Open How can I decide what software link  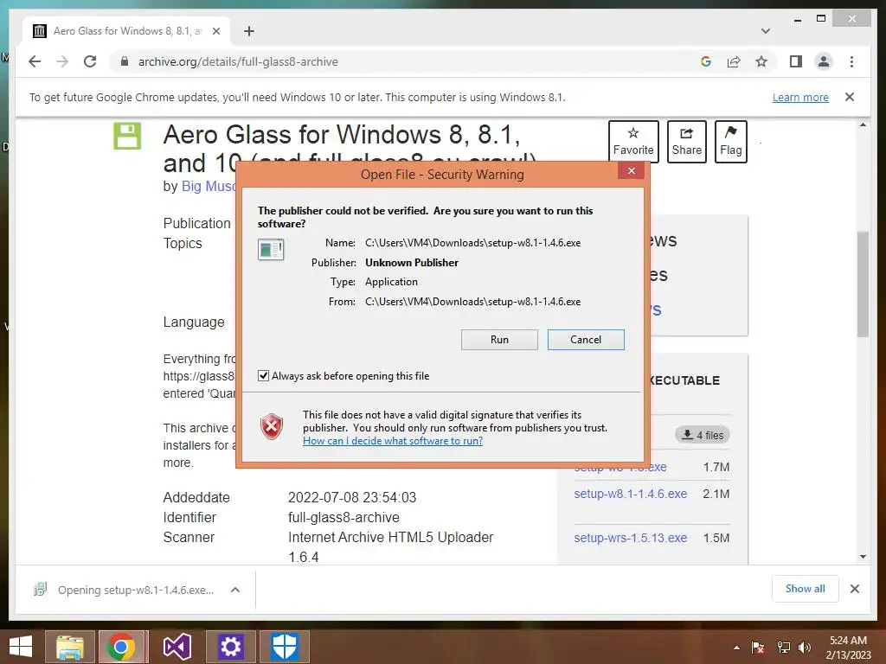[x=393, y=440]
